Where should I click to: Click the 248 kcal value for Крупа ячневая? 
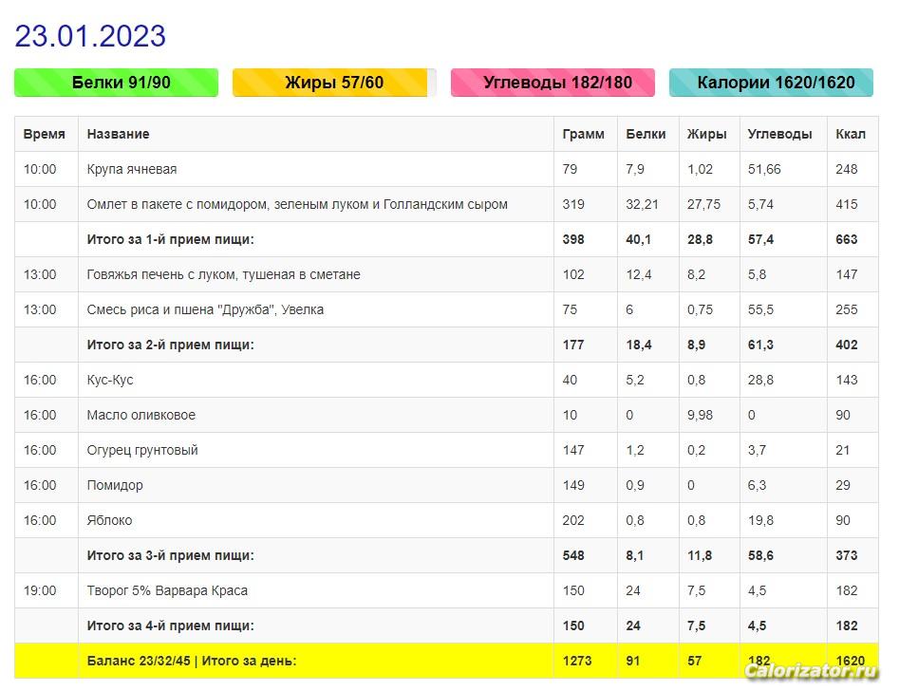click(x=846, y=169)
